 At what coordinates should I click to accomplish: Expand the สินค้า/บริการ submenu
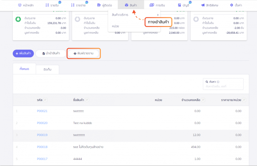[158, 15]
